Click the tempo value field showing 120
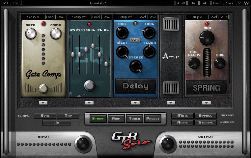 pyautogui.click(x=57, y=123)
